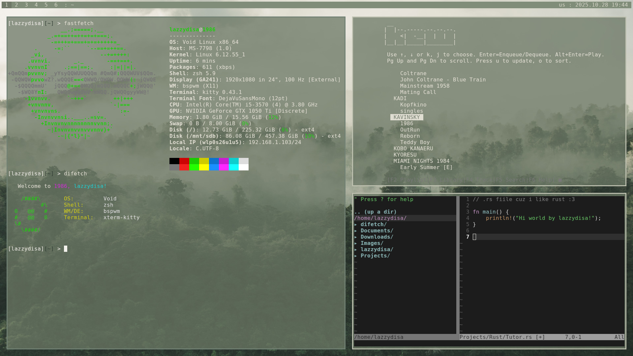Click the terminal prompt cursor
The width and height of the screenshot is (633, 356).
click(x=66, y=249)
